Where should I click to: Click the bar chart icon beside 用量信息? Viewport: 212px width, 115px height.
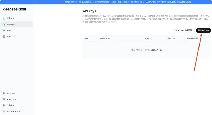4,19
